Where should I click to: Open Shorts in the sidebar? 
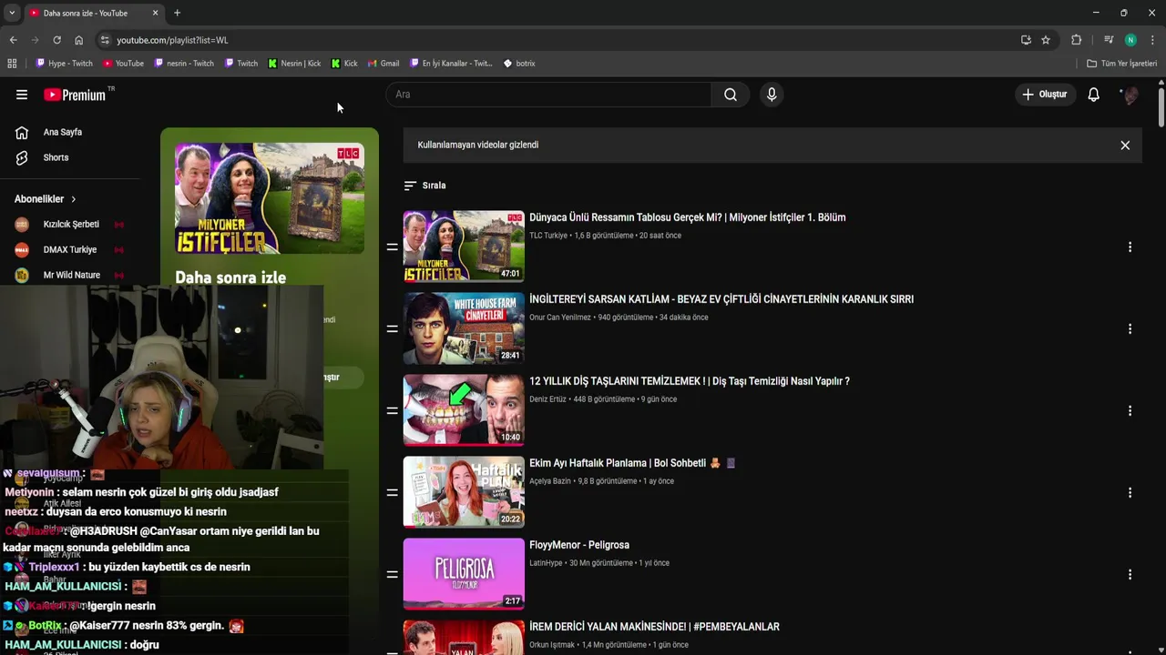pyautogui.click(x=56, y=157)
